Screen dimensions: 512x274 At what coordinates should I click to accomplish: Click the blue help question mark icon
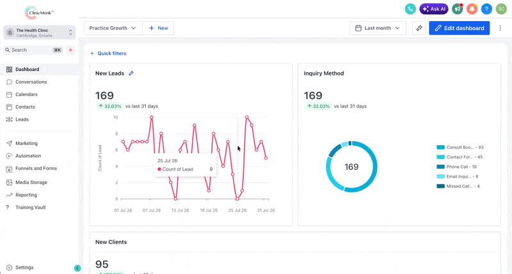coord(486,9)
